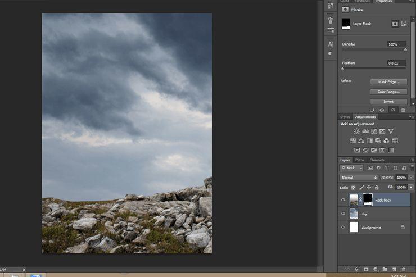Screen dimensions: 416x277
Task: Expand the layer filter Kind dropdown
Action: point(351,168)
